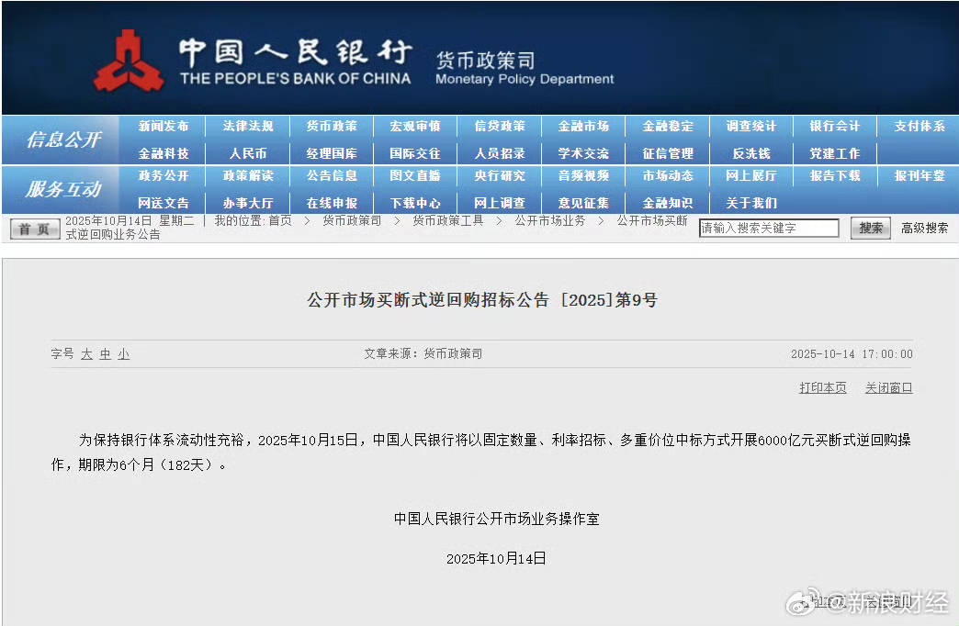
Task: Click header text 货币政策司 Monetary Policy Department
Action: pyautogui.click(x=525, y=68)
